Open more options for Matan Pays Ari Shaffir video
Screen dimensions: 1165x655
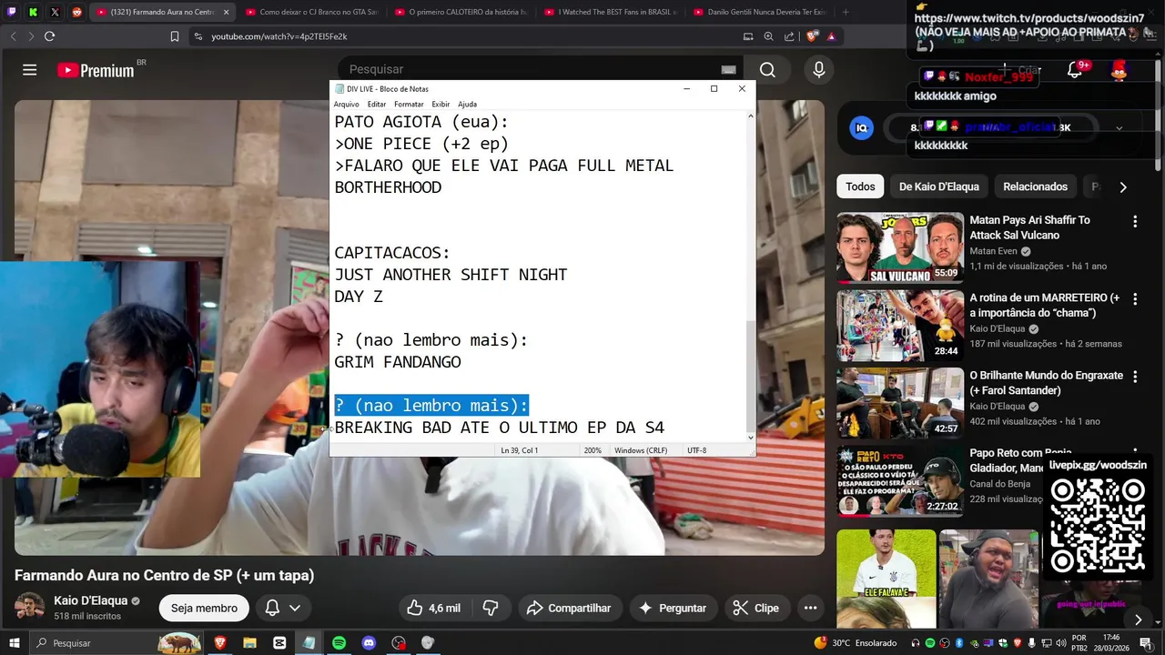tap(1135, 221)
